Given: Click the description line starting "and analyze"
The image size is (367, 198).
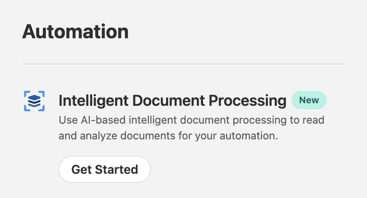Looking at the screenshot, I should point(168,136).
